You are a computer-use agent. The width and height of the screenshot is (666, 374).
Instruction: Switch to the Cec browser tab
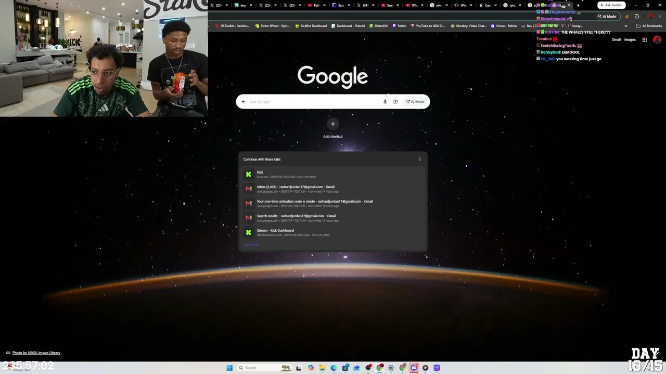pyautogui.click(x=488, y=5)
